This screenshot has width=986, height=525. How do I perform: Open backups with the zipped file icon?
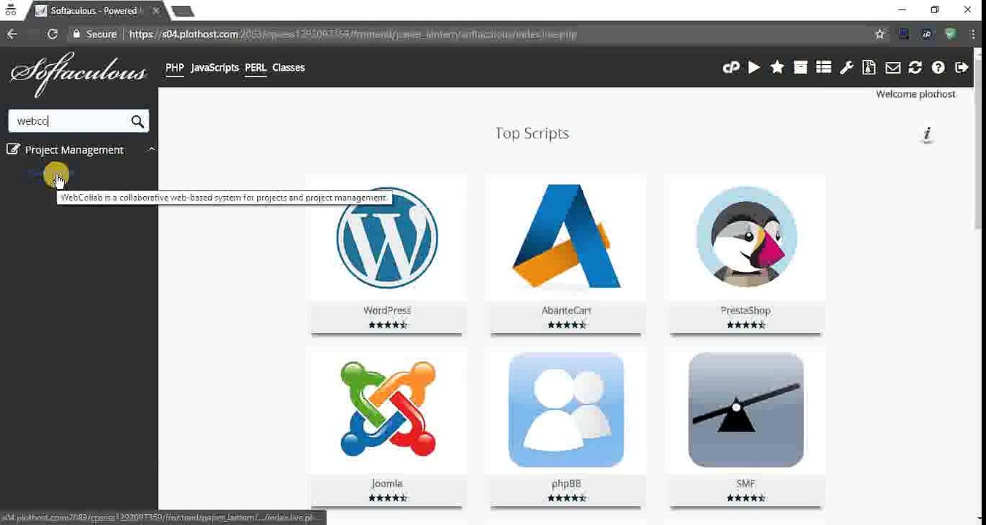click(869, 67)
